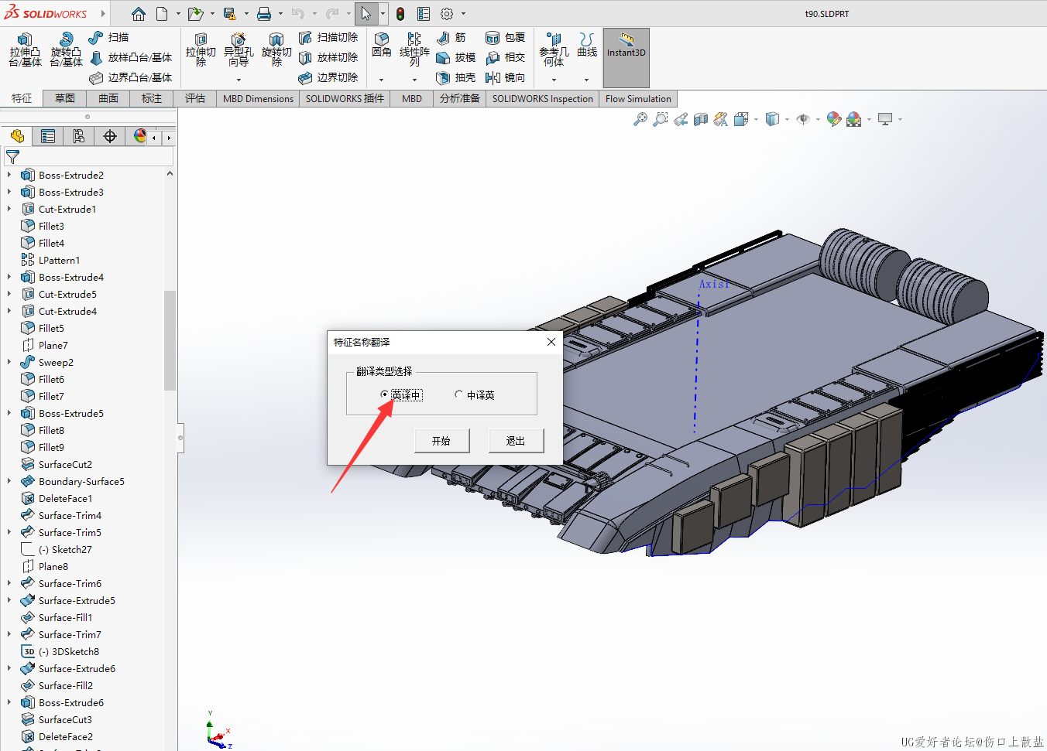The width and height of the screenshot is (1047, 751).
Task: Choose the 拔模 draft tool
Action: (x=456, y=57)
